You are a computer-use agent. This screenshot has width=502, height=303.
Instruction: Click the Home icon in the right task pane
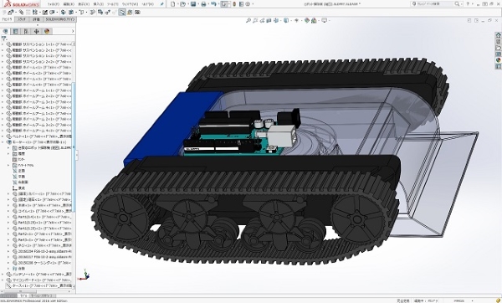498,35
